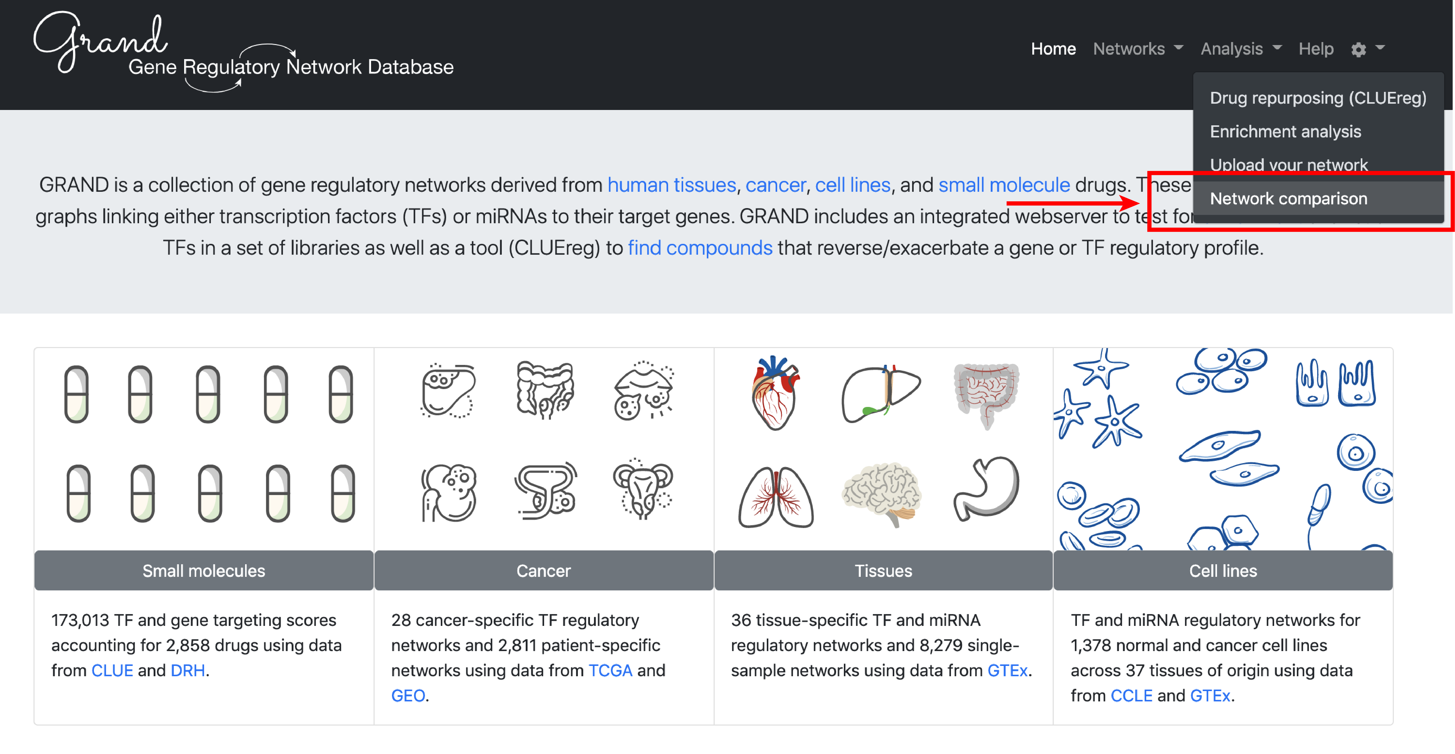Select Enrichment analysis menu entry
Screen dimensions: 1455x754
1318,132
